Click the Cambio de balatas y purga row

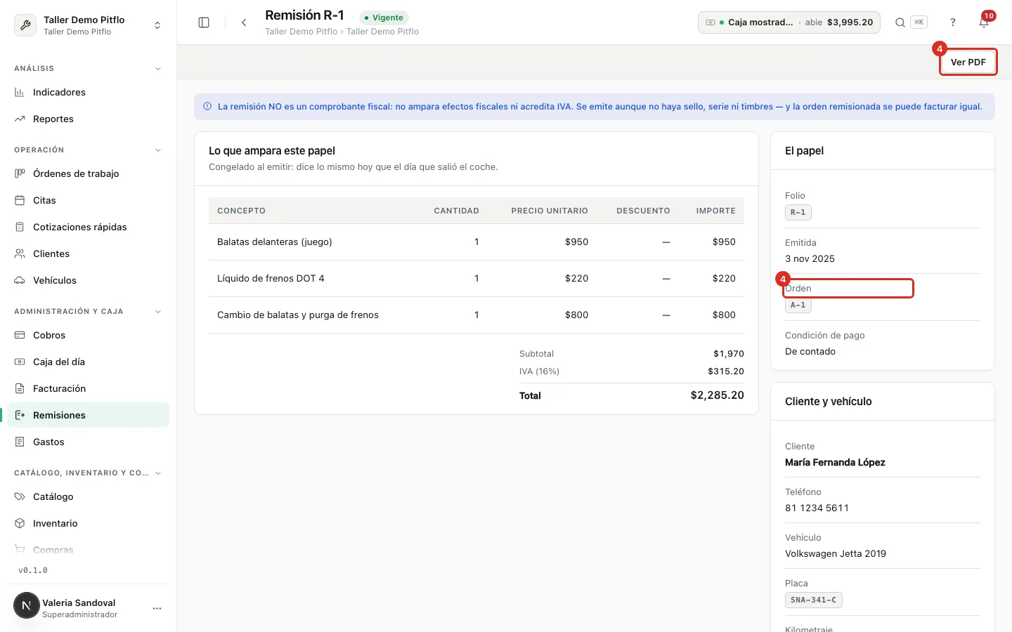point(476,315)
